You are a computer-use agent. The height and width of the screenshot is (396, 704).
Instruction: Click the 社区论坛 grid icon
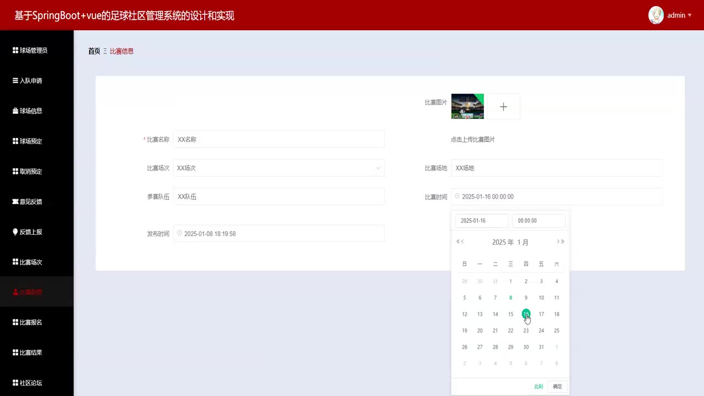pos(15,383)
